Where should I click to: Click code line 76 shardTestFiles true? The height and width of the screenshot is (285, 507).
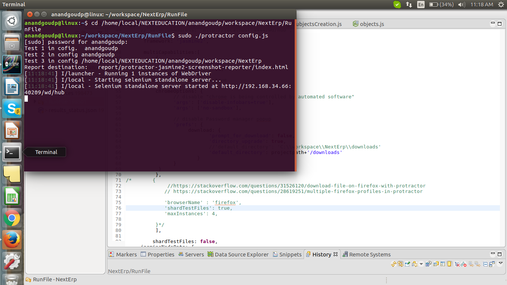[199, 208]
